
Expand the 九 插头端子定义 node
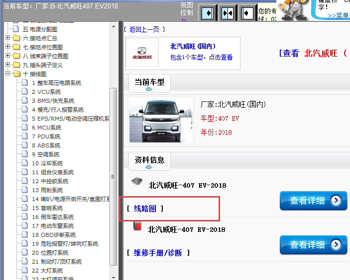pos(8,65)
